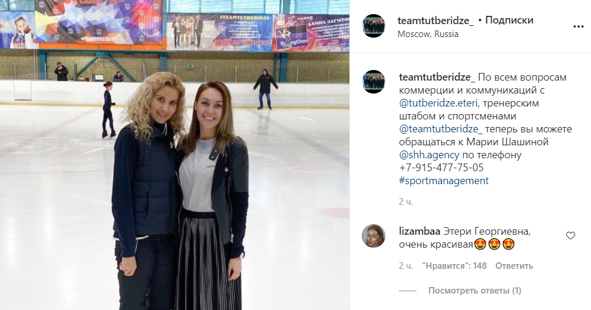Click the teamtutberidze_ username in header
The height and width of the screenshot is (310, 591).
(435, 20)
